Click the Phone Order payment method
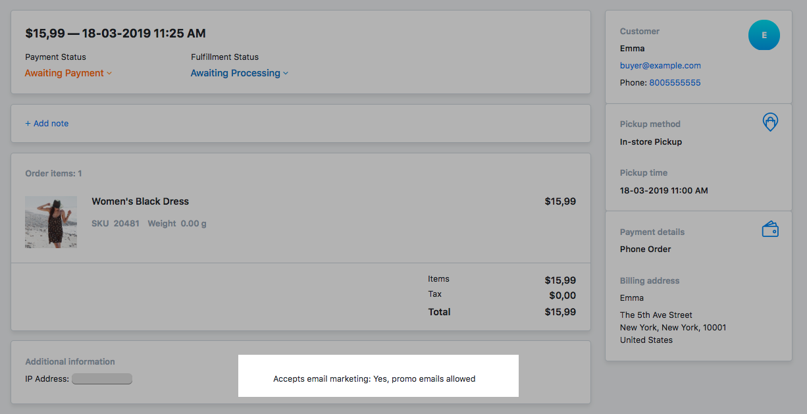807x414 pixels. [x=646, y=249]
